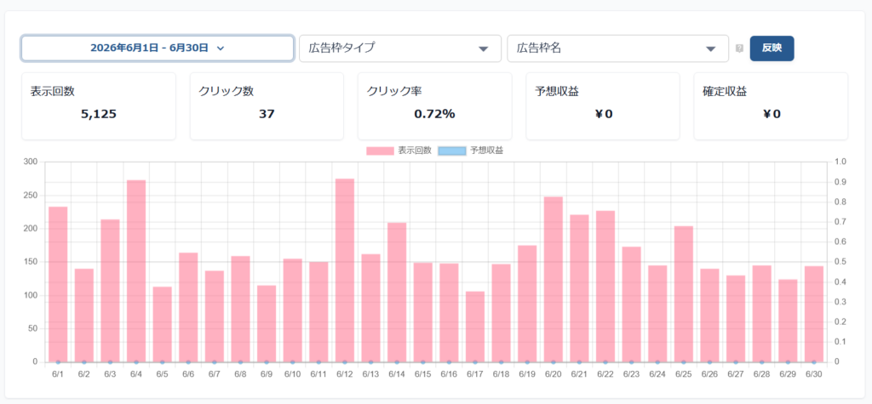Screen dimensions: 872x404
Task: Toggle 予想収益 legend blue swatch
Action: click(452, 151)
